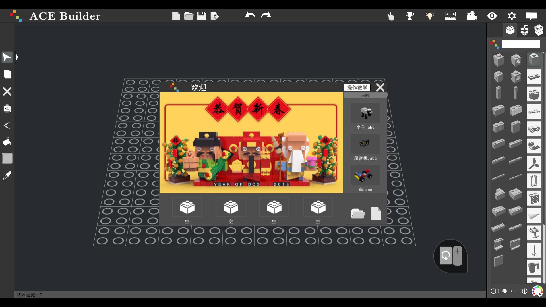Click the 操作教学 tutorial button
The height and width of the screenshot is (307, 546).
pyautogui.click(x=357, y=88)
